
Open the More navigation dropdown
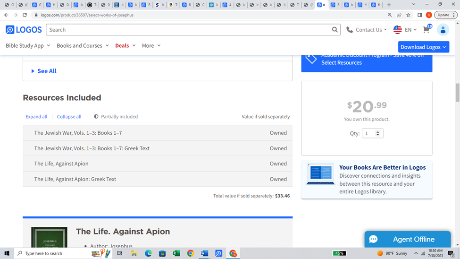click(x=151, y=45)
